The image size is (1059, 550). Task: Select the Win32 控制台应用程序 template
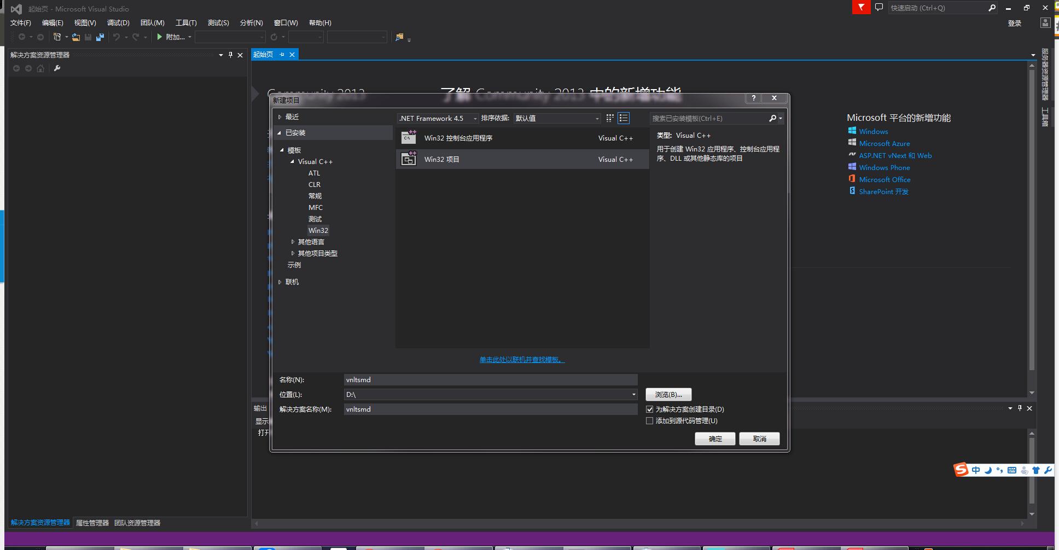pyautogui.click(x=522, y=138)
